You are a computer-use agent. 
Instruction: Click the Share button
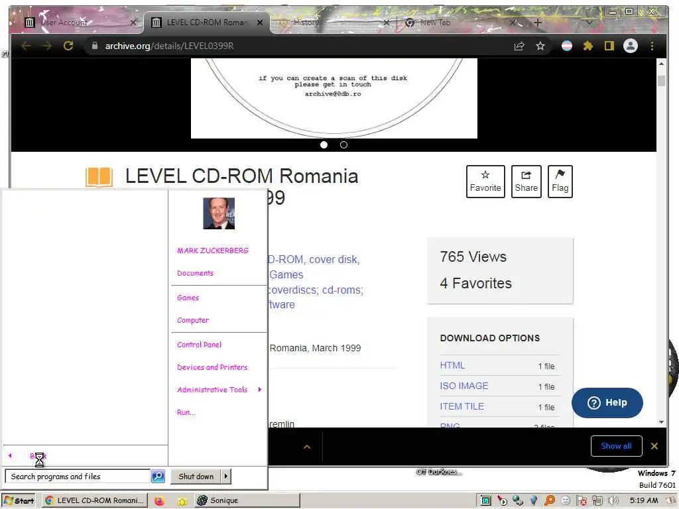point(526,182)
